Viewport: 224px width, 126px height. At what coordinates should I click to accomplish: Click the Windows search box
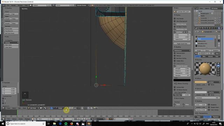tap(26, 124)
